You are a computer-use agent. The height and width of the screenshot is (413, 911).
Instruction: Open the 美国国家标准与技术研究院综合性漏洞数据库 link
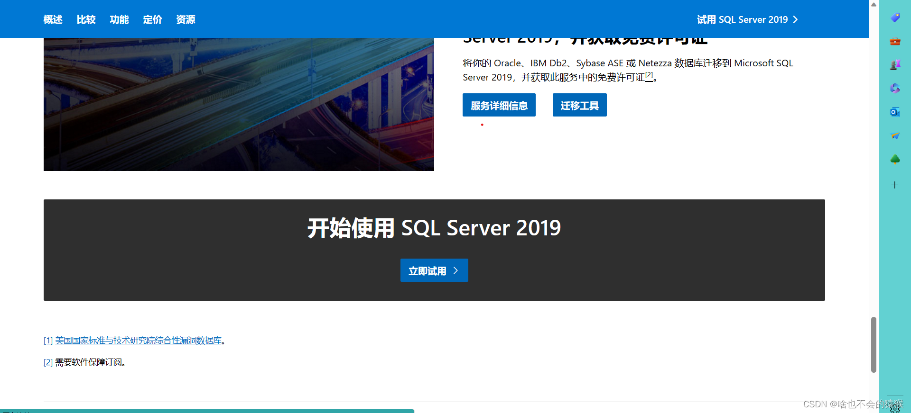138,341
